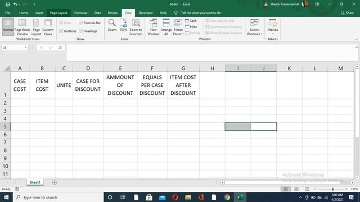Open Windows Start menu

click(x=6, y=197)
